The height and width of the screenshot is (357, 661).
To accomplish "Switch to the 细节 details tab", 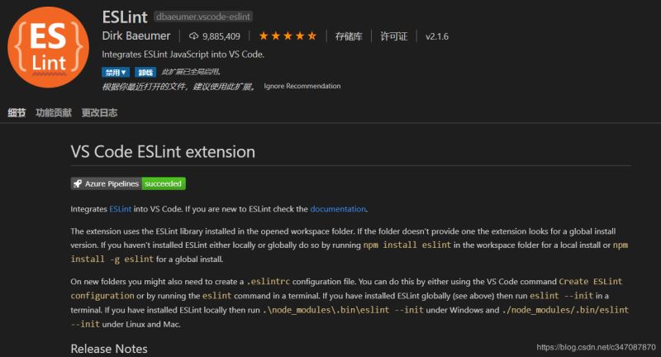I will (17, 112).
